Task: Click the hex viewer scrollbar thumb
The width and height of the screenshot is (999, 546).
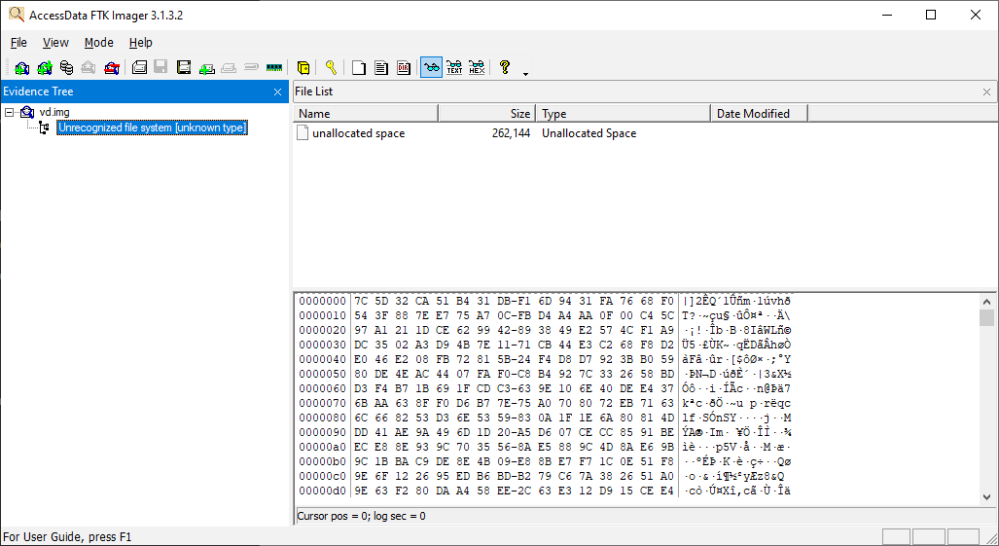Action: 987,317
